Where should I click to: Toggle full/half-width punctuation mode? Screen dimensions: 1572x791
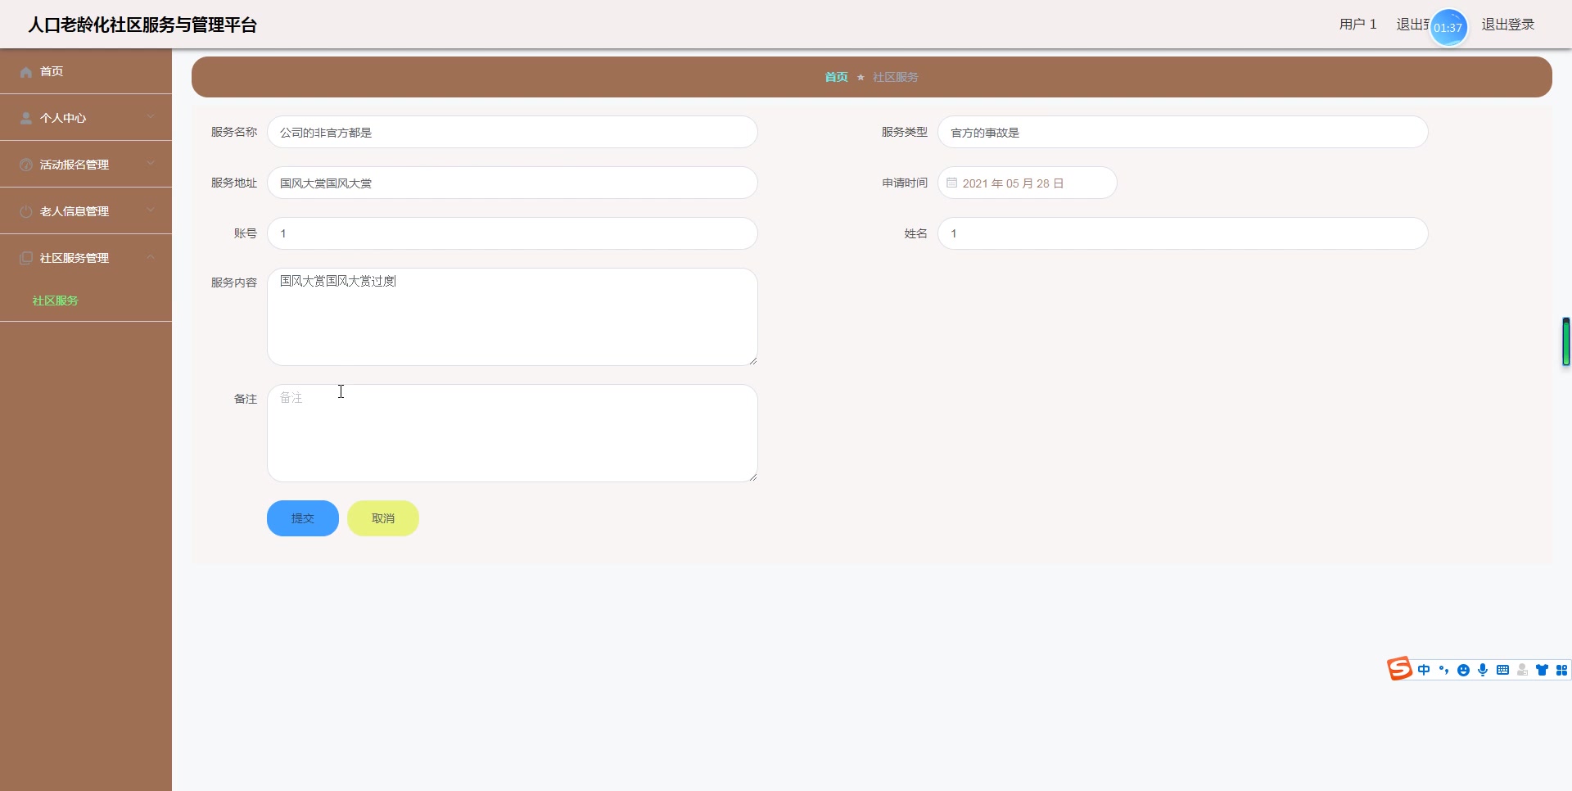(1443, 670)
